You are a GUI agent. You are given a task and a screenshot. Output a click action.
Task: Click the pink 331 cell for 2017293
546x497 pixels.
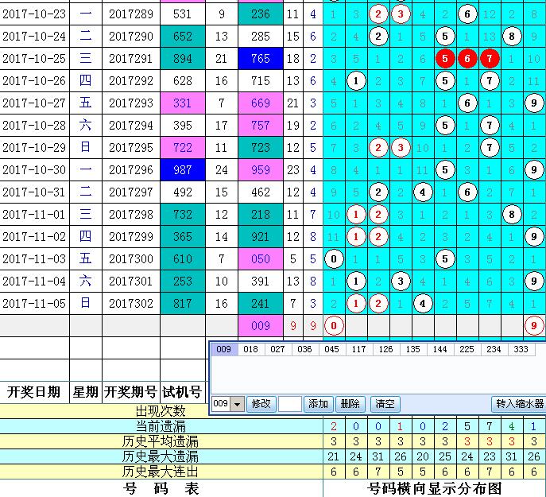(x=183, y=103)
